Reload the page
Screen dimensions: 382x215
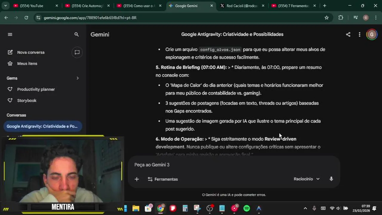point(26,18)
